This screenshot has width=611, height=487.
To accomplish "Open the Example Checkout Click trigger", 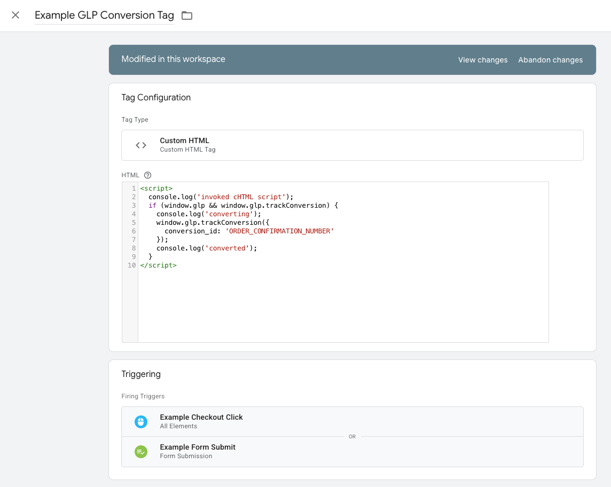I will [x=201, y=418].
